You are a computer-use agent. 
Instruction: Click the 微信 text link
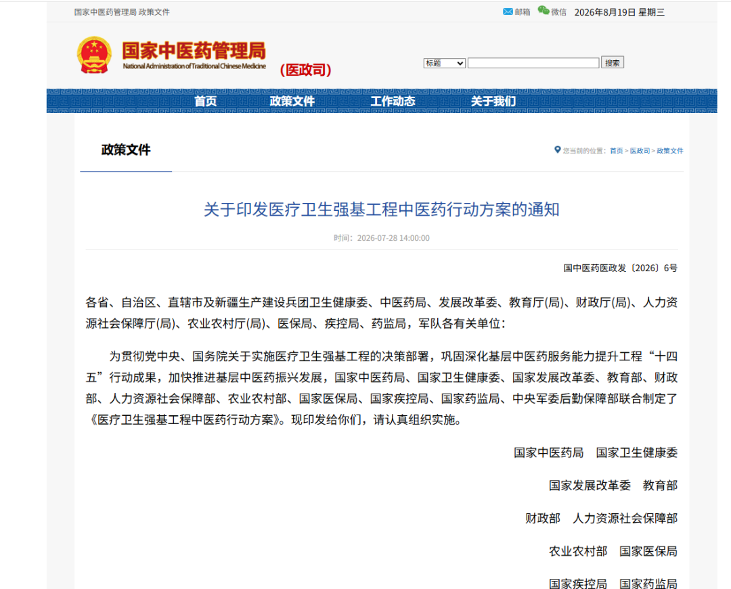click(558, 12)
